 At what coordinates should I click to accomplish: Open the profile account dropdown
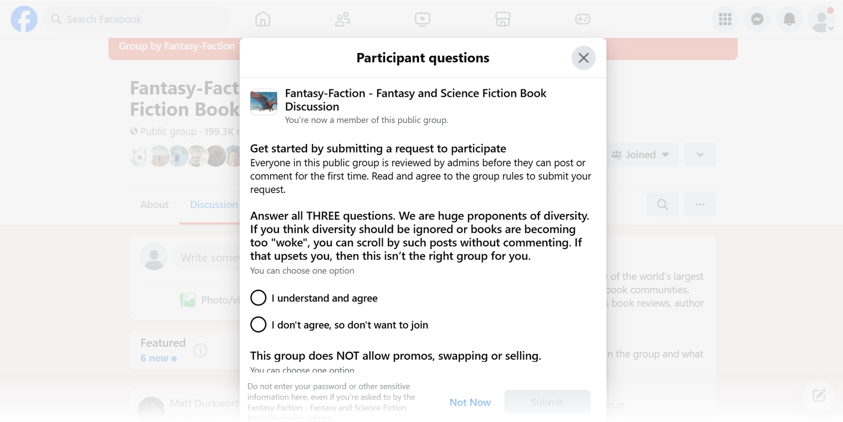[x=821, y=19]
